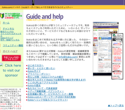Open プライバシーポリシー link
Image resolution: width=125 pixels, height=110 pixels.
(39, 74)
